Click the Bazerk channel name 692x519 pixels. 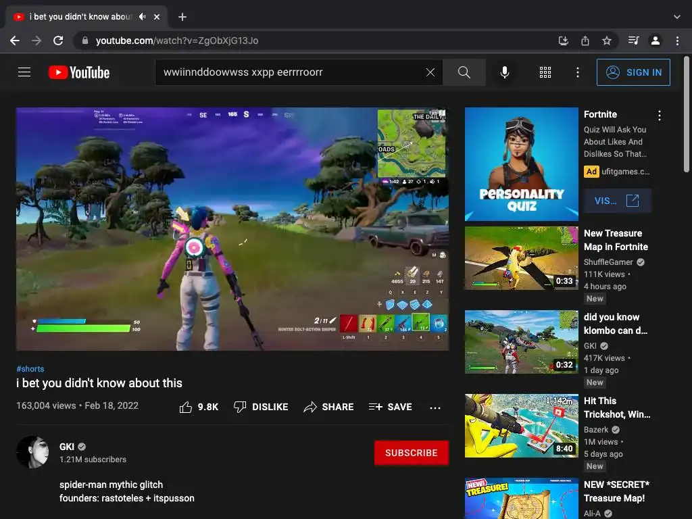pos(596,430)
